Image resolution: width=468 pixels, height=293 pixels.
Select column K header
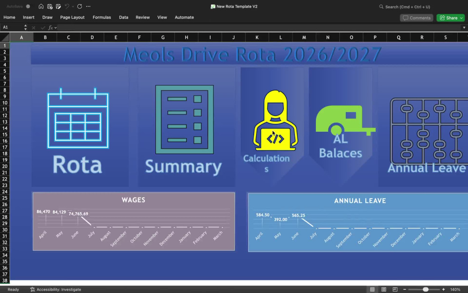click(x=257, y=37)
